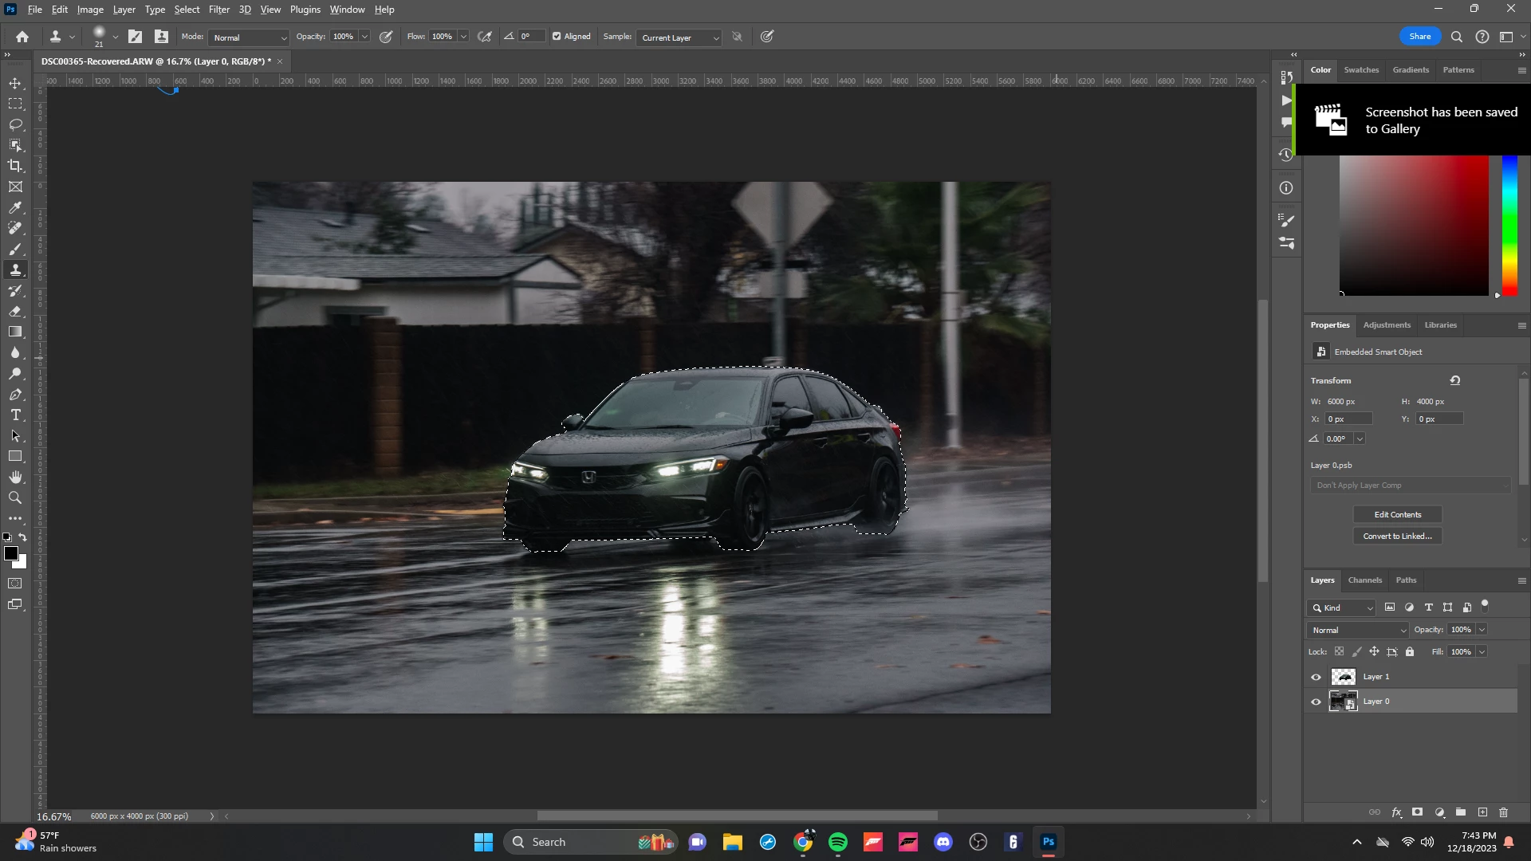This screenshot has width=1531, height=861.
Task: Select the Horizontal Type tool
Action: [15, 415]
